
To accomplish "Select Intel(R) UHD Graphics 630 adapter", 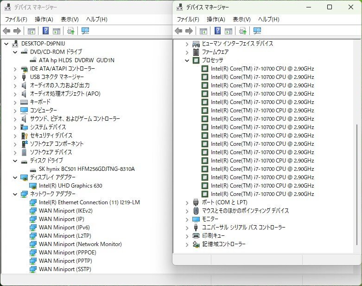I will tap(70, 186).
